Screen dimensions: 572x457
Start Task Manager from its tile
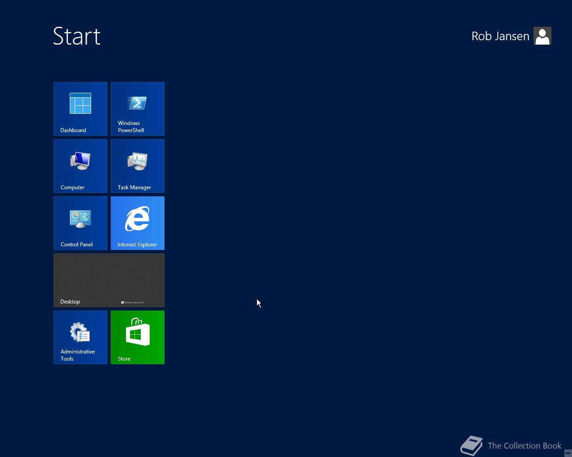(138, 166)
